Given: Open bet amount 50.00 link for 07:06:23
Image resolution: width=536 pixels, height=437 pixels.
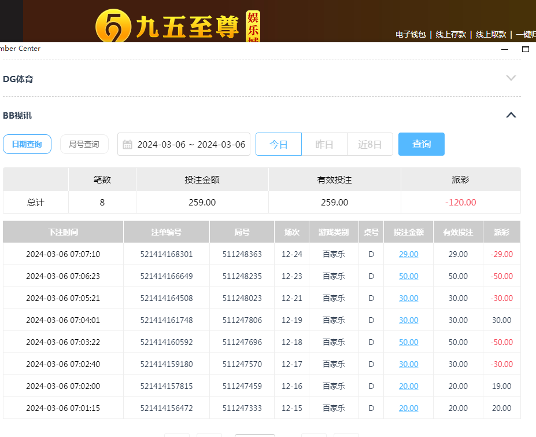Looking at the screenshot, I should coord(408,276).
